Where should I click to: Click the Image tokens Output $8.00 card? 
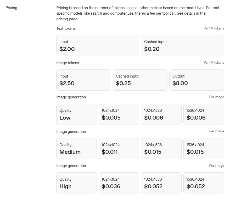coord(197,80)
